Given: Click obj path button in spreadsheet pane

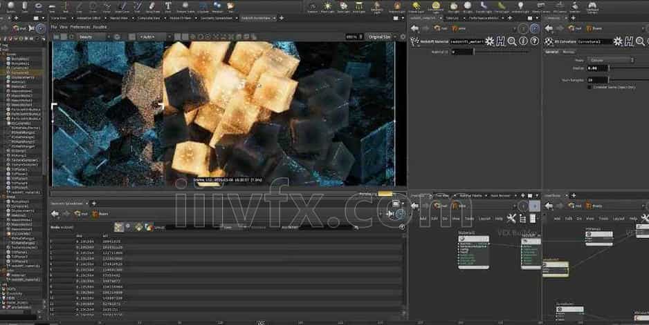Looking at the screenshot, I should click(x=82, y=213).
